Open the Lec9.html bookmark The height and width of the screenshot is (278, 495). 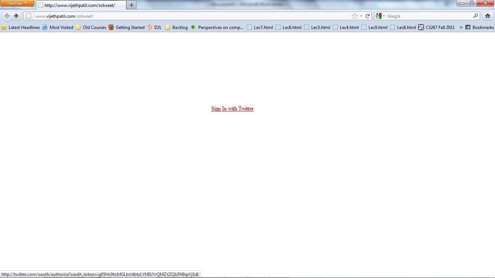pyautogui.click(x=374, y=27)
